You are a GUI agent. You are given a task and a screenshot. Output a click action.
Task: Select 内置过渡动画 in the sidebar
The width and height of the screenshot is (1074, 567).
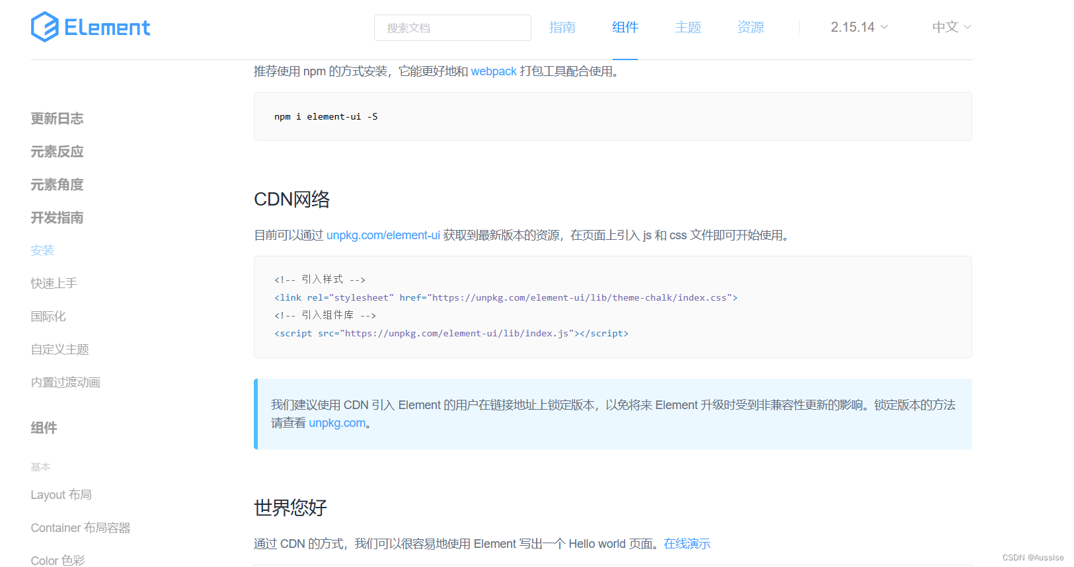coord(65,383)
